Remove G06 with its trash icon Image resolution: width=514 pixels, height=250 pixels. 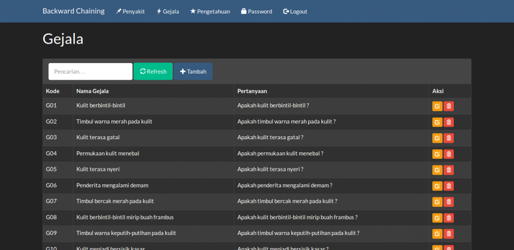click(x=449, y=186)
